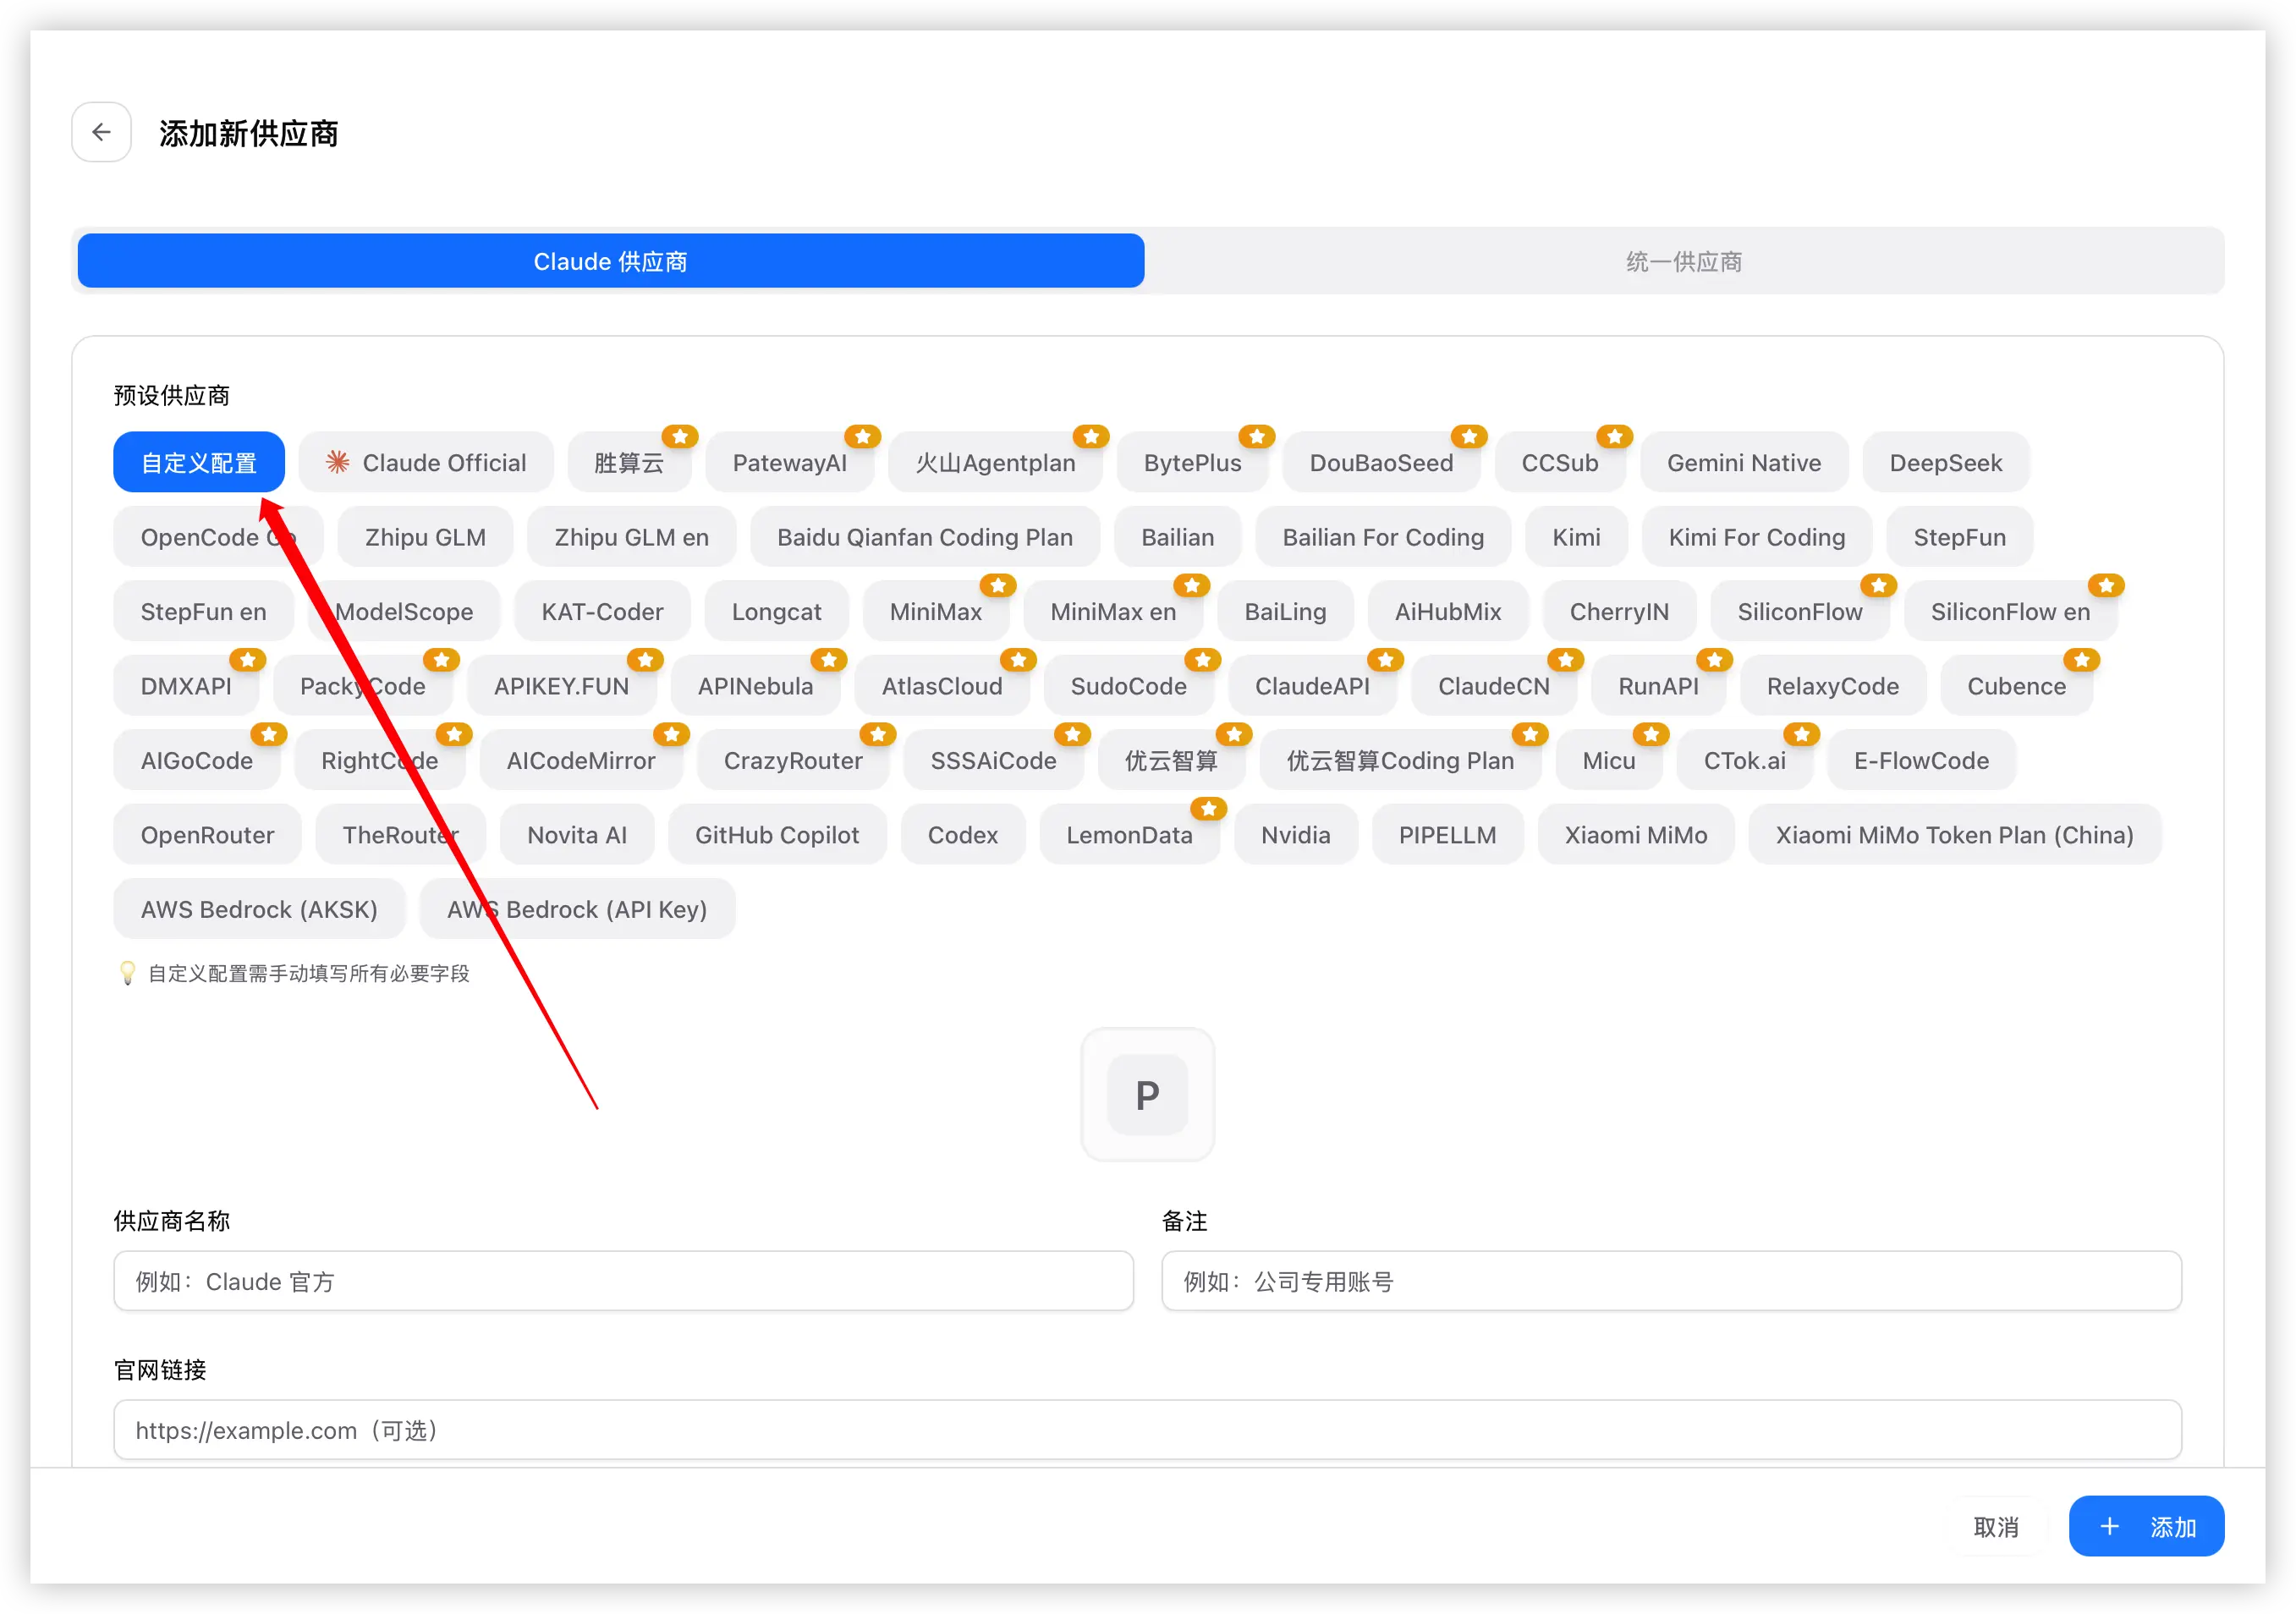Go back using the arrow button

click(101, 132)
